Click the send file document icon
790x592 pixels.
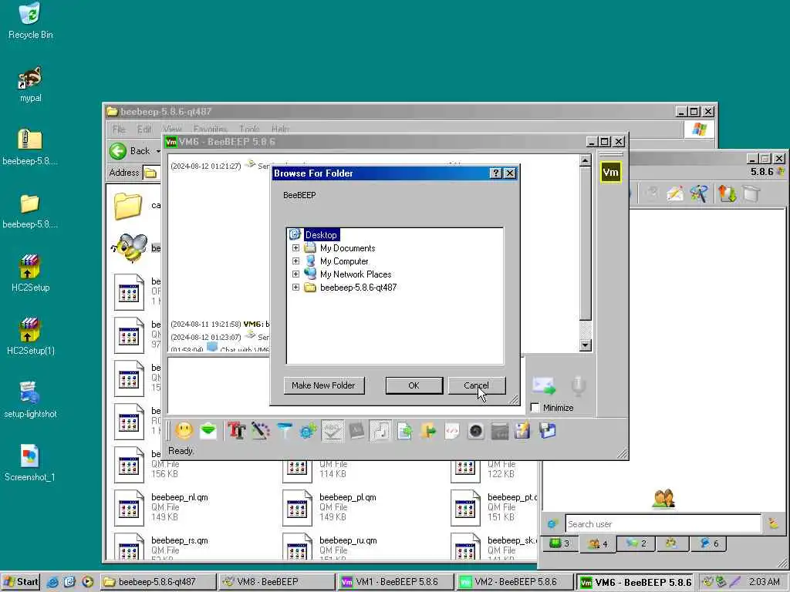[x=404, y=431]
